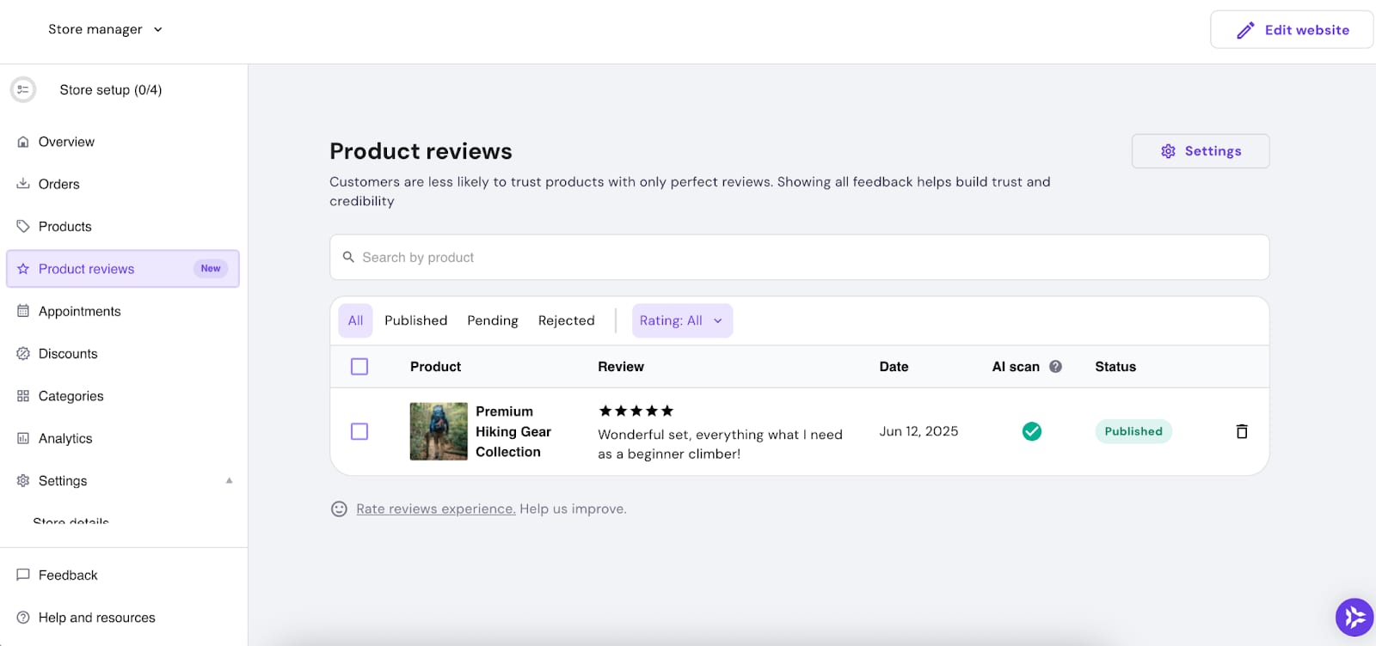The width and height of the screenshot is (1376, 646).
Task: Click the green AI scan checkmark icon
Action: (1031, 431)
